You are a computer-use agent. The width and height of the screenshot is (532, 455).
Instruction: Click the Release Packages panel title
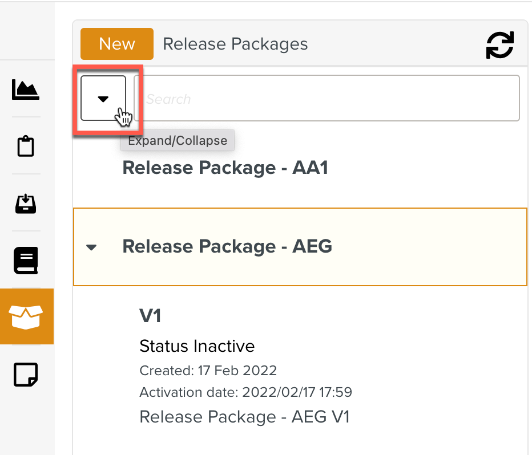pyautogui.click(x=235, y=44)
